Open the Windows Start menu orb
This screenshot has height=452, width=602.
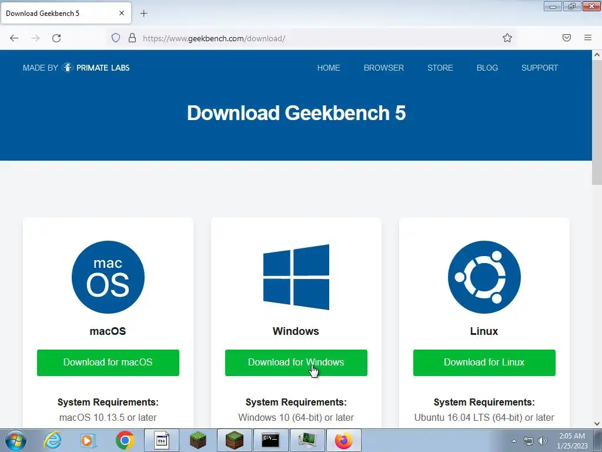click(x=16, y=440)
